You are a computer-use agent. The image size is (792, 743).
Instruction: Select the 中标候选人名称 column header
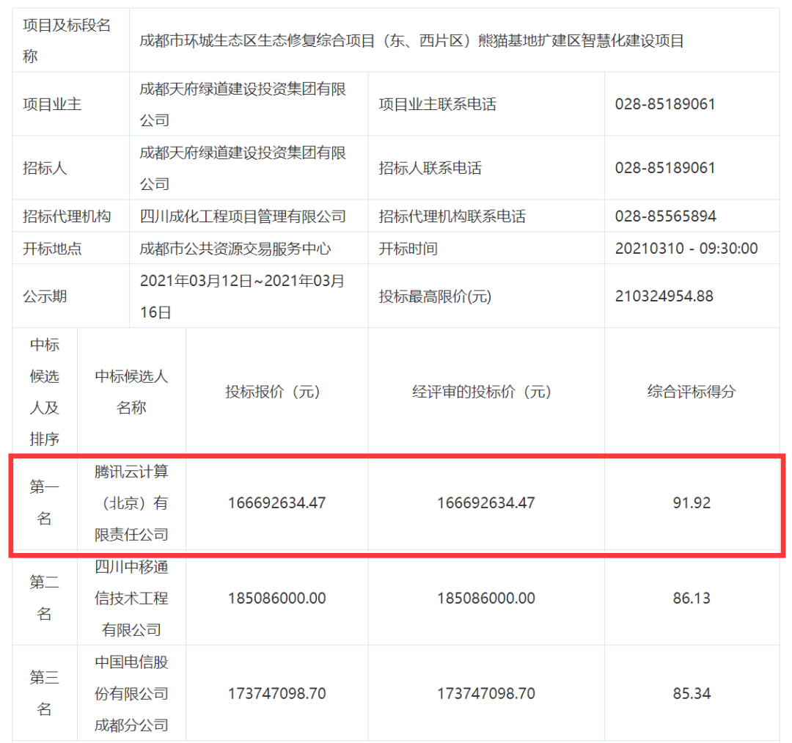(x=131, y=392)
